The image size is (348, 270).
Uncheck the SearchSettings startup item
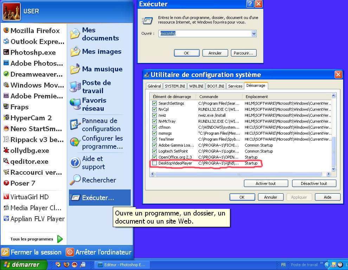coord(154,103)
